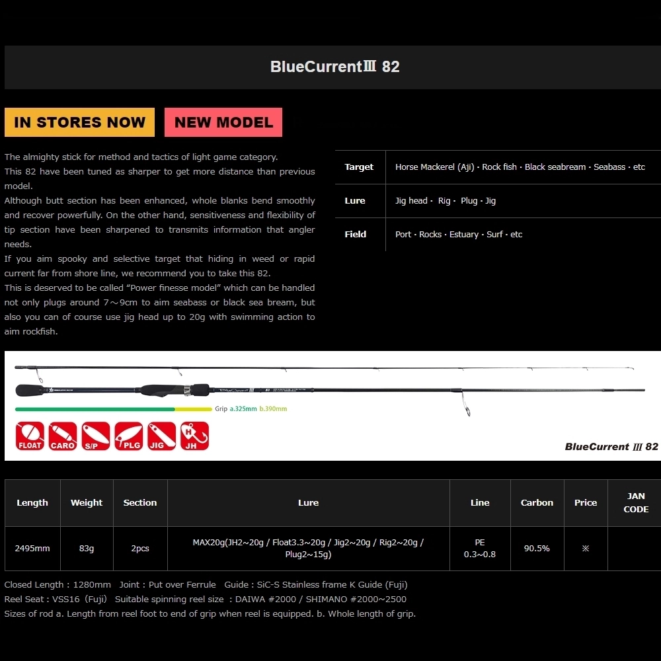
Task: Click the Closed Length : 1280mm text
Action: point(58,585)
